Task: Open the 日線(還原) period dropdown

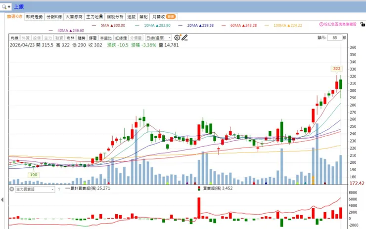Action: pos(158,38)
